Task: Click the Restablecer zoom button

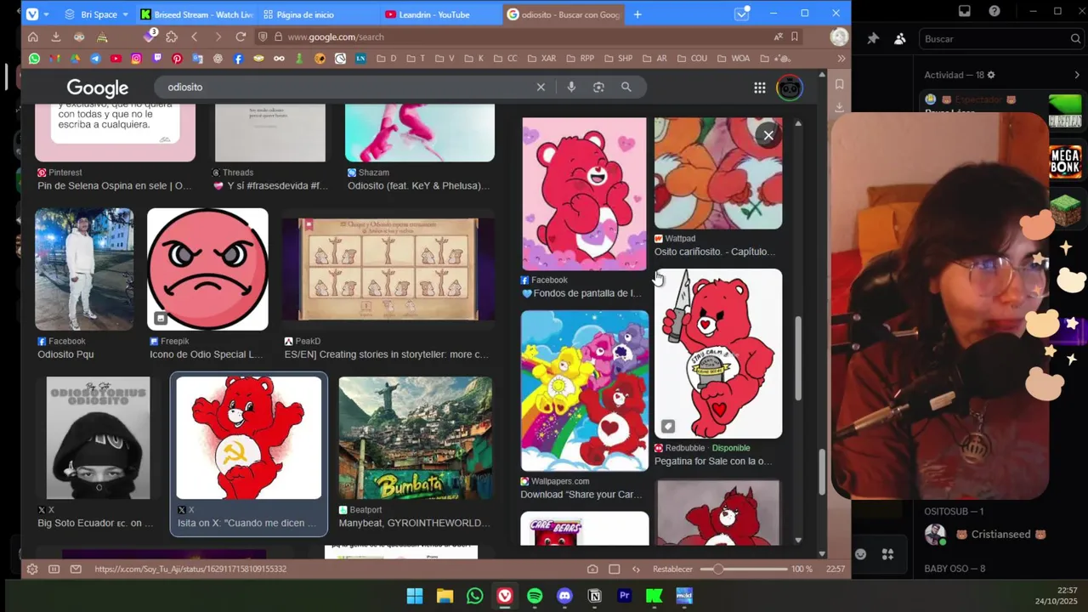Action: click(x=672, y=569)
